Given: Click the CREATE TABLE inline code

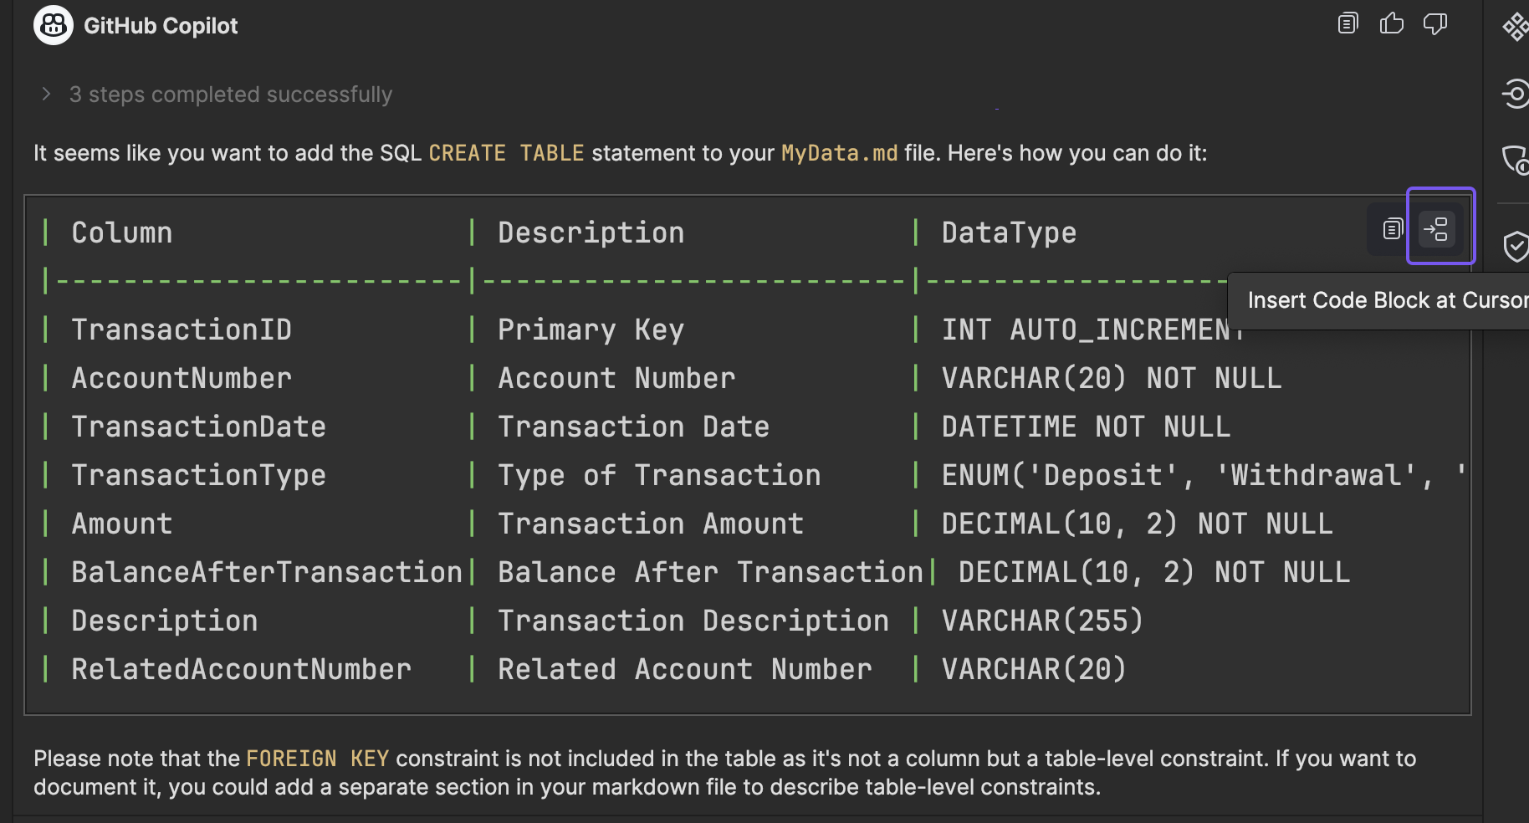Looking at the screenshot, I should tap(506, 153).
